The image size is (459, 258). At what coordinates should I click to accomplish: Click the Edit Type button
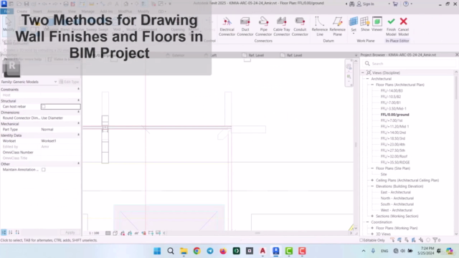coord(69,82)
